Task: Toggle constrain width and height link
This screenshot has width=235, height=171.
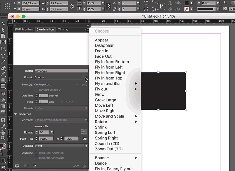Action: click(72, 6)
